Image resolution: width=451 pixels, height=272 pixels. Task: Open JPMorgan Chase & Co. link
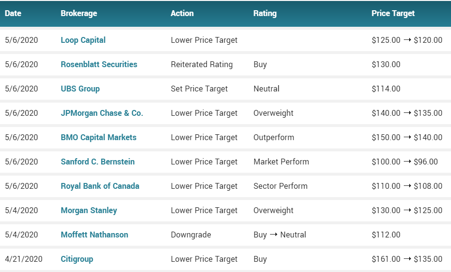coord(102,113)
